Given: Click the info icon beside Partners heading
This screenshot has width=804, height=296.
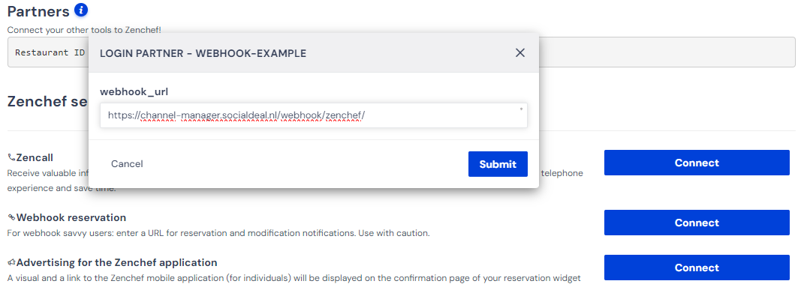Looking at the screenshot, I should tap(81, 10).
